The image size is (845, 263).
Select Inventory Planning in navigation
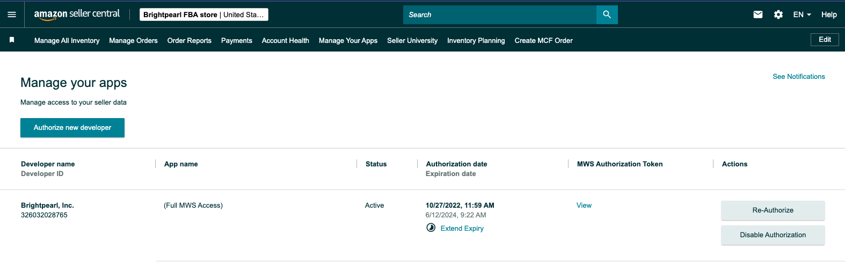[x=476, y=41]
